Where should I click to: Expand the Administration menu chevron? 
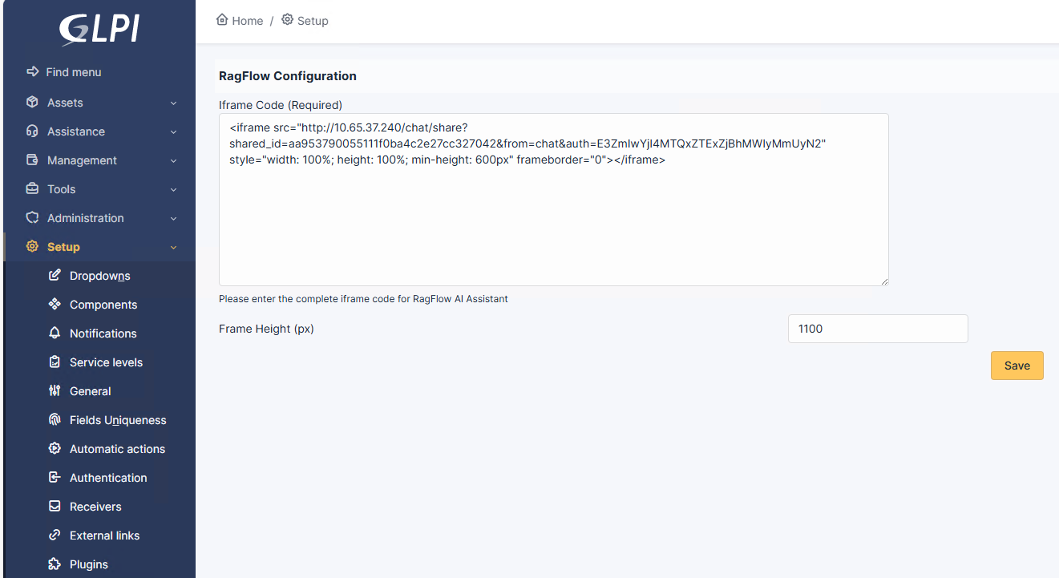[x=173, y=218]
